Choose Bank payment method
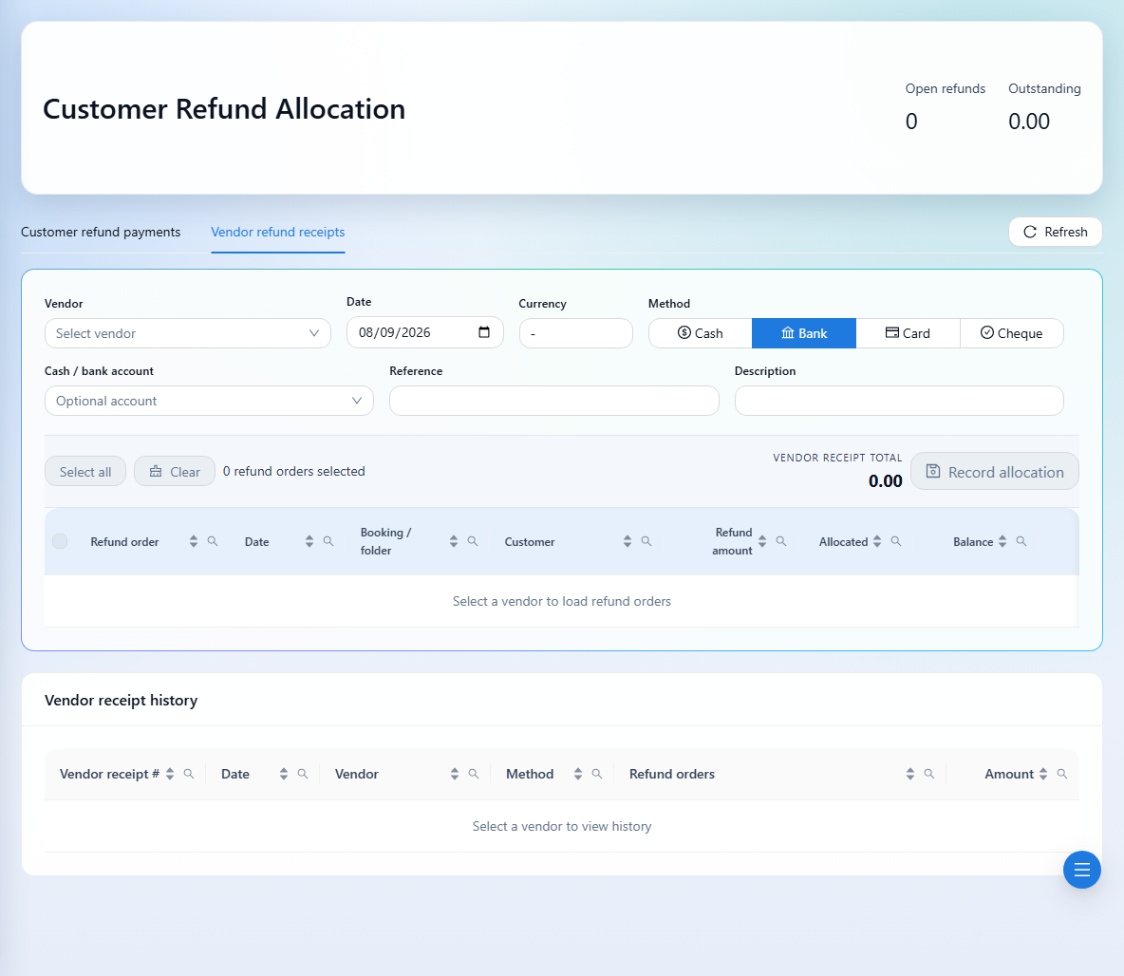This screenshot has width=1124, height=976. point(803,333)
